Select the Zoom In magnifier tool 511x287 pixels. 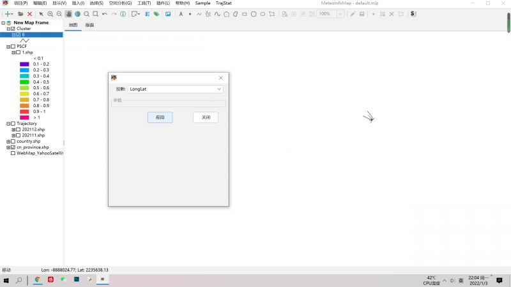(x=50, y=13)
